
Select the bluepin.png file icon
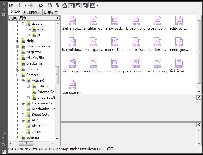(136, 20)
